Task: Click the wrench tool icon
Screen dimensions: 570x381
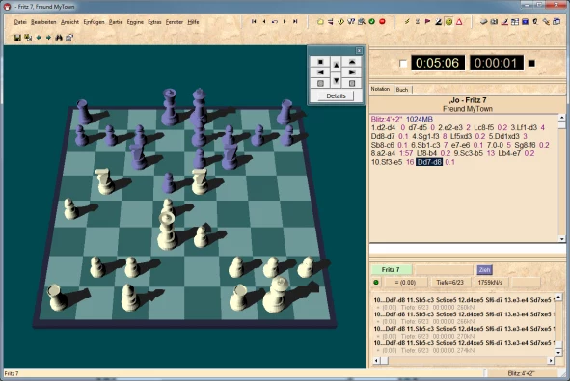Action: click(x=546, y=22)
